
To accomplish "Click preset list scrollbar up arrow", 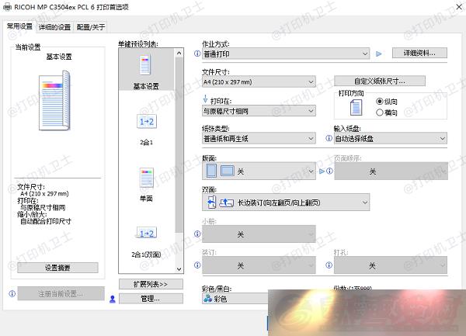I will [179, 53].
